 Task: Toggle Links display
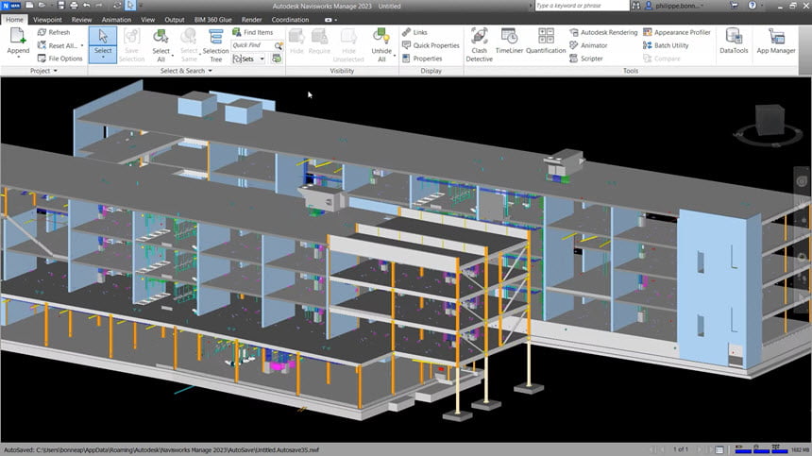(414, 32)
